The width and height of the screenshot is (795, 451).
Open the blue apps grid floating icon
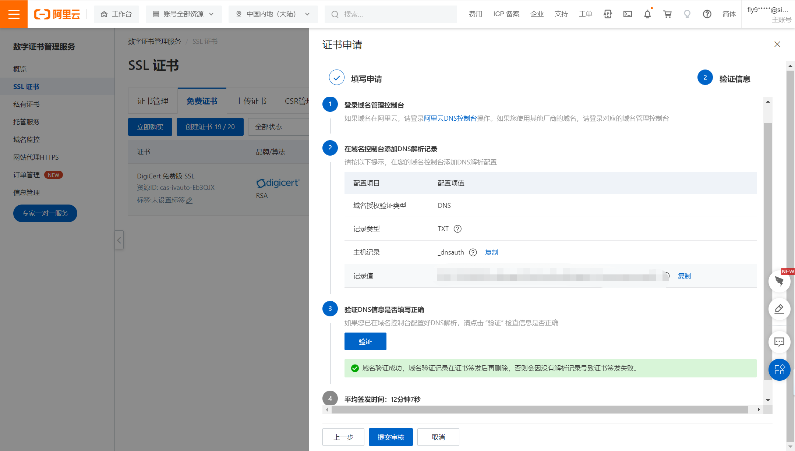pos(780,369)
